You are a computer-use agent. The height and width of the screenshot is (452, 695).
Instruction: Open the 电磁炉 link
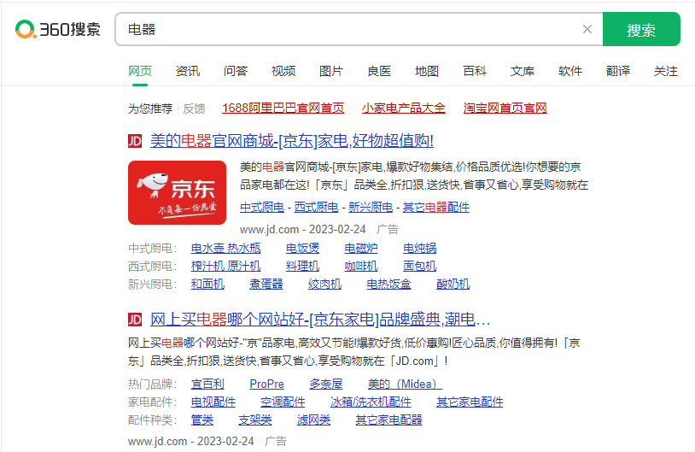(361, 248)
